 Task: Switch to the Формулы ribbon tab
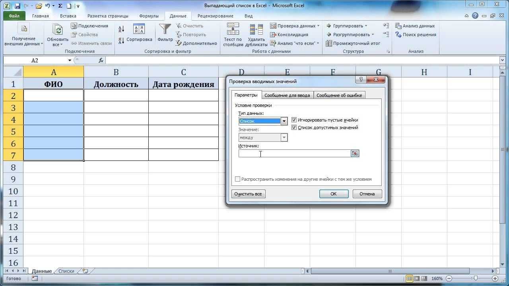point(149,16)
